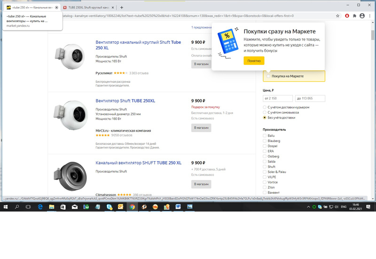Select Без учёта доставки radio option
The height and width of the screenshot is (259, 376).
[265, 118]
